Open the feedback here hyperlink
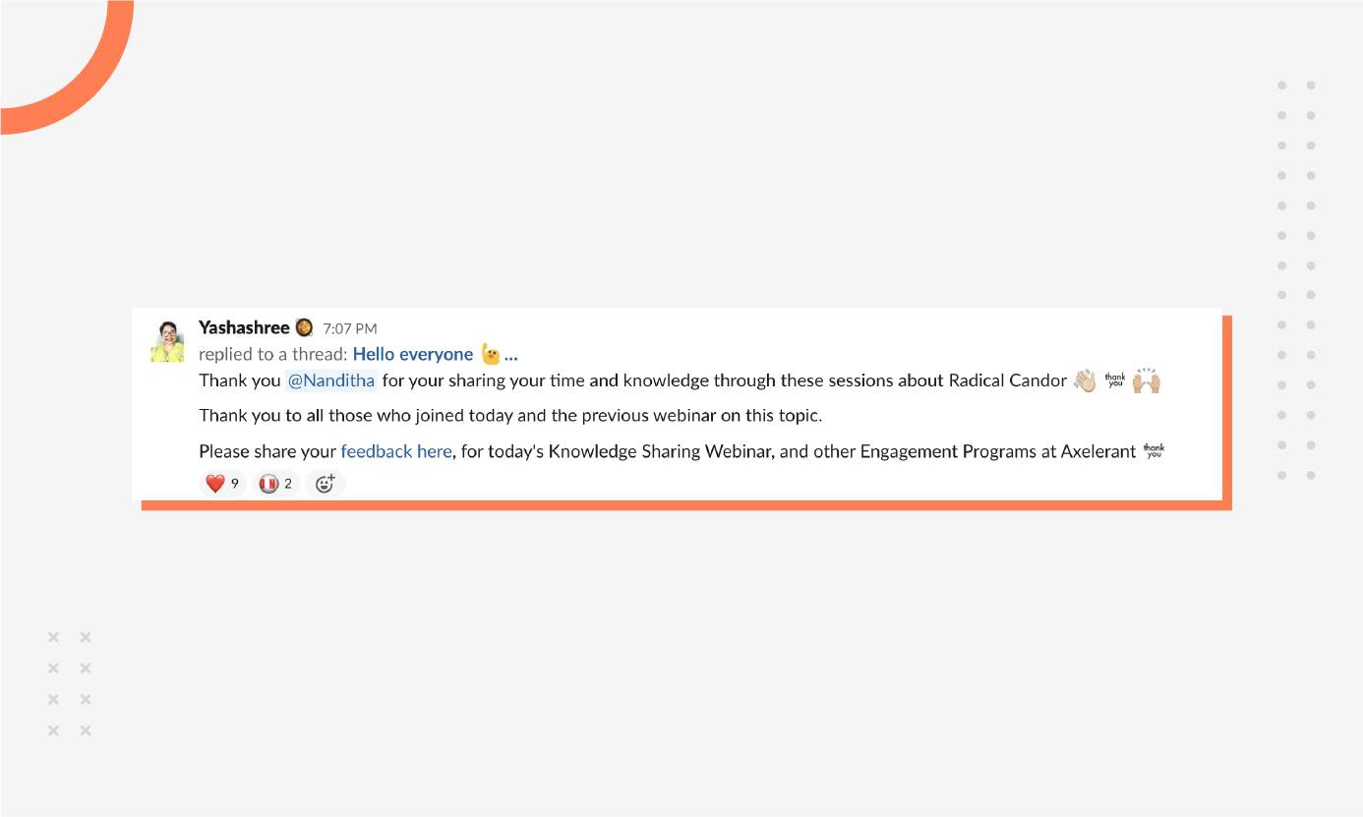This screenshot has height=817, width=1363. pyautogui.click(x=396, y=451)
